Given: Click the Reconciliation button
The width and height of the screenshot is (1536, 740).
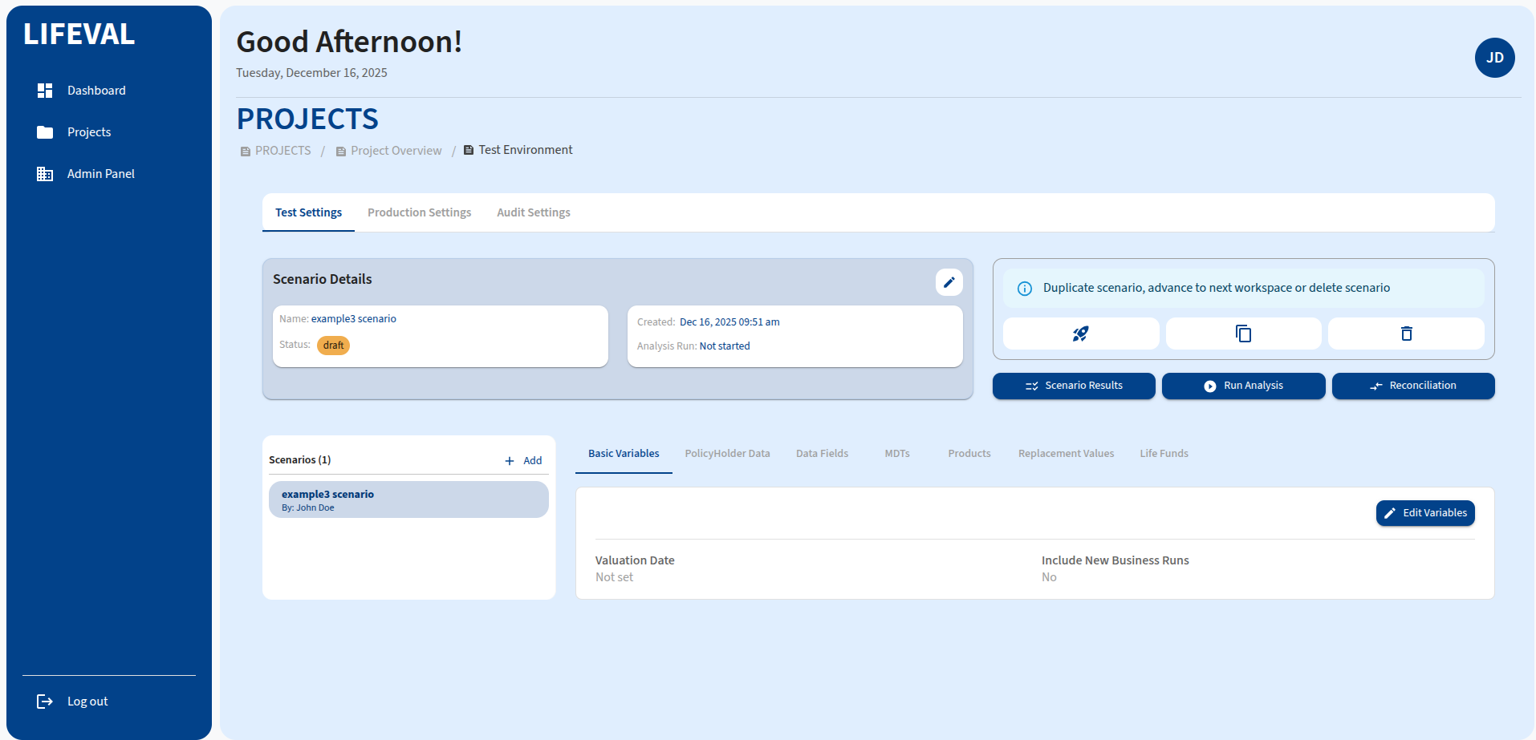Looking at the screenshot, I should [x=1412, y=386].
